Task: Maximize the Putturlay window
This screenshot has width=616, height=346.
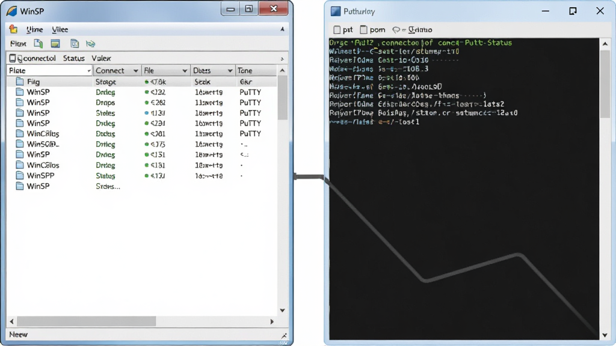Action: (573, 11)
